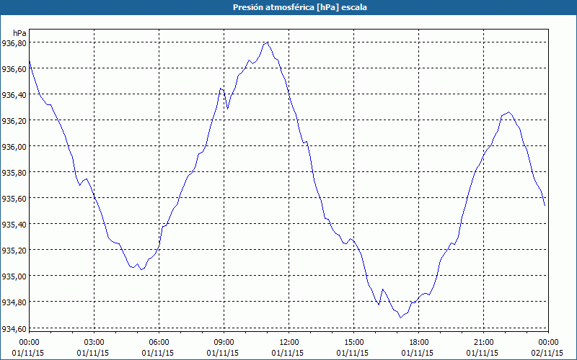
Task: Click the 18:00 time axis label
Action: [x=419, y=343]
